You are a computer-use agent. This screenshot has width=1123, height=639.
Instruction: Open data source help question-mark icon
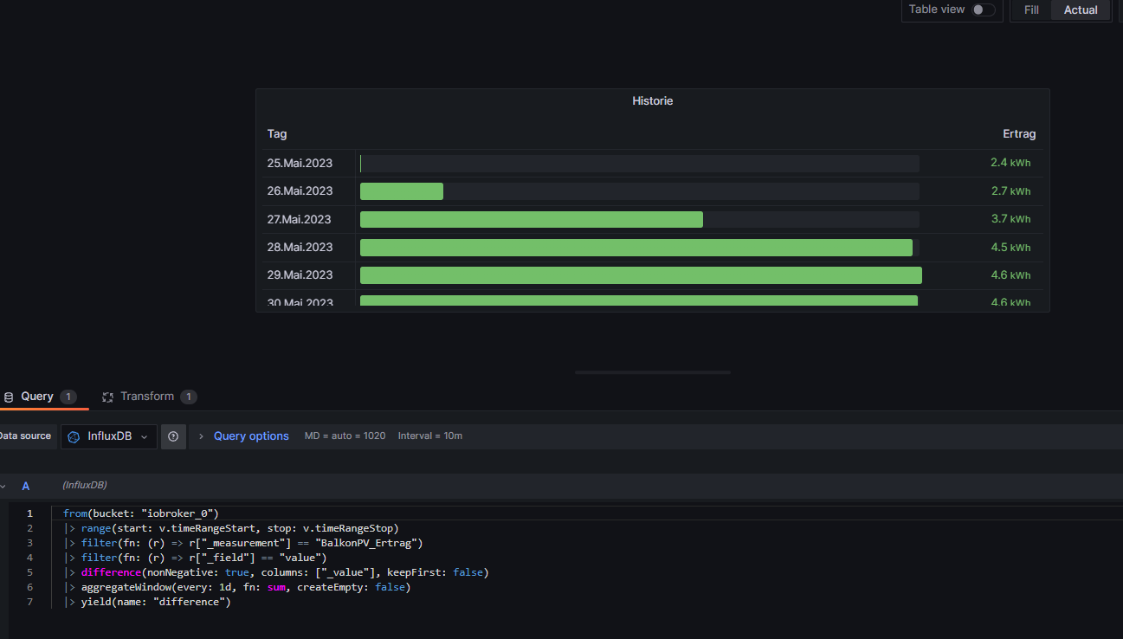point(173,436)
